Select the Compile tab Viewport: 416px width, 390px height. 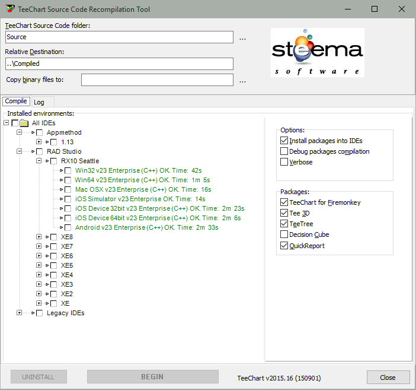click(16, 102)
